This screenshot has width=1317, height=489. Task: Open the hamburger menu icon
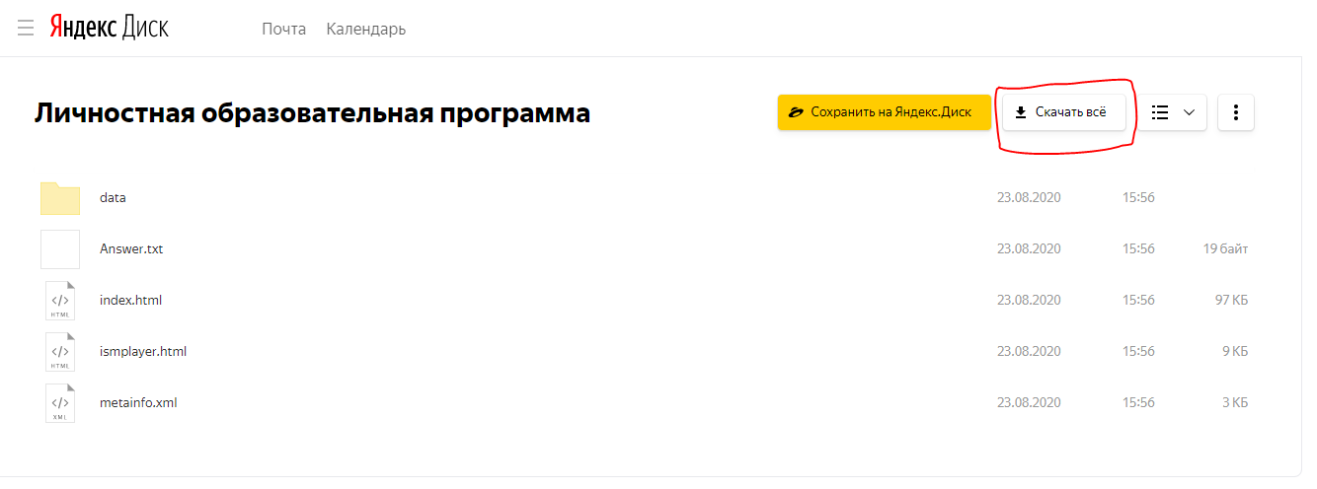26,29
